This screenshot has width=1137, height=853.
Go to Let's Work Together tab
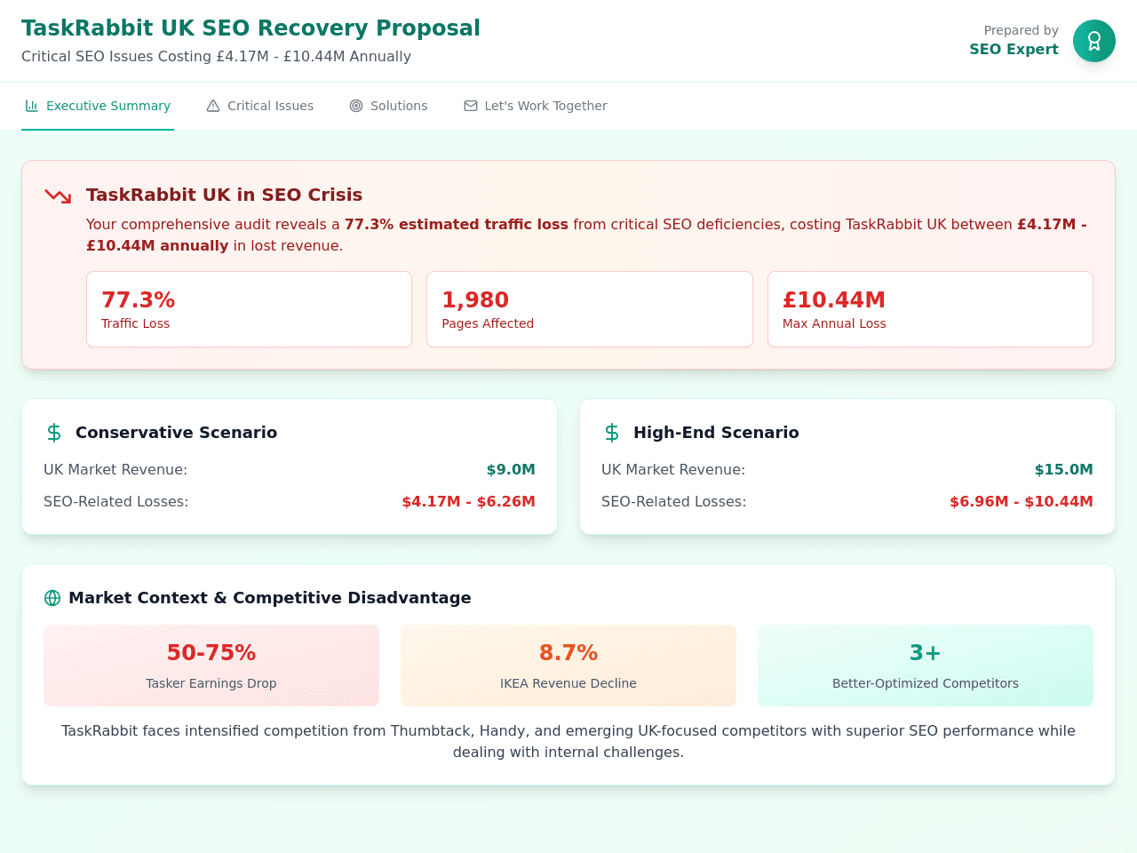tap(536, 106)
